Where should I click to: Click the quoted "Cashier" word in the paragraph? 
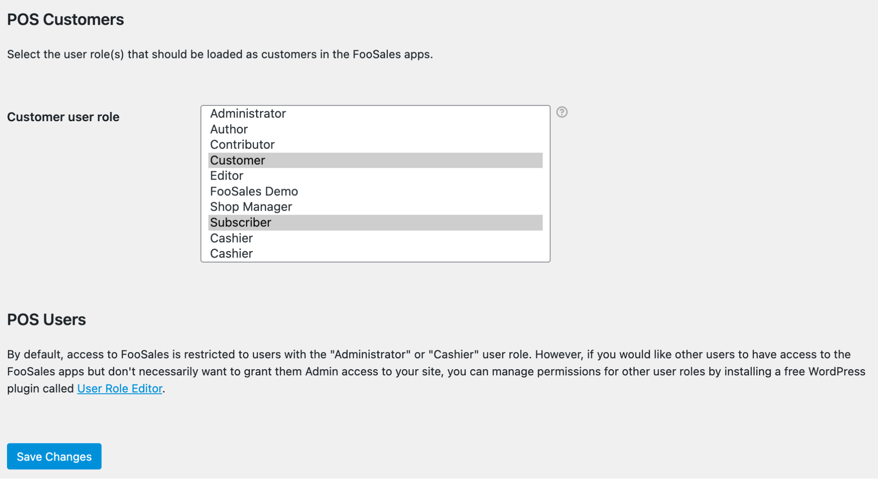click(x=453, y=355)
